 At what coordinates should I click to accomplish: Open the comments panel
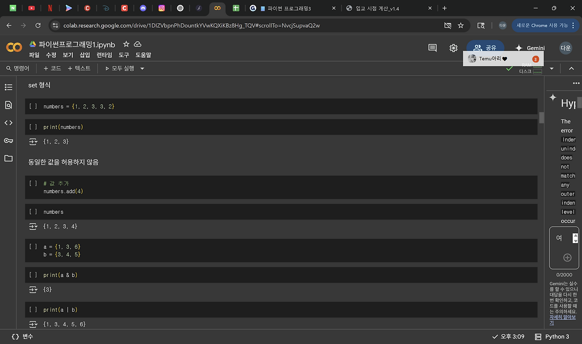(x=432, y=48)
